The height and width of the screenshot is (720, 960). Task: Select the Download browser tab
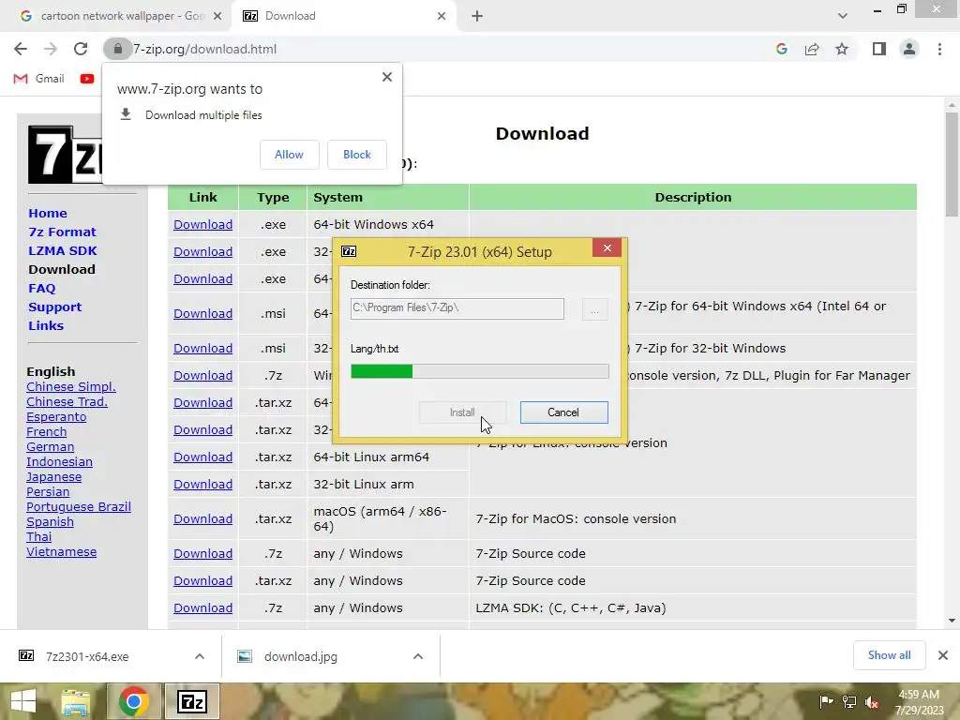click(343, 16)
